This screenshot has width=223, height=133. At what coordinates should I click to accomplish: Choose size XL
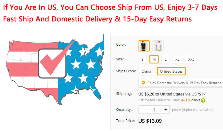click(177, 59)
